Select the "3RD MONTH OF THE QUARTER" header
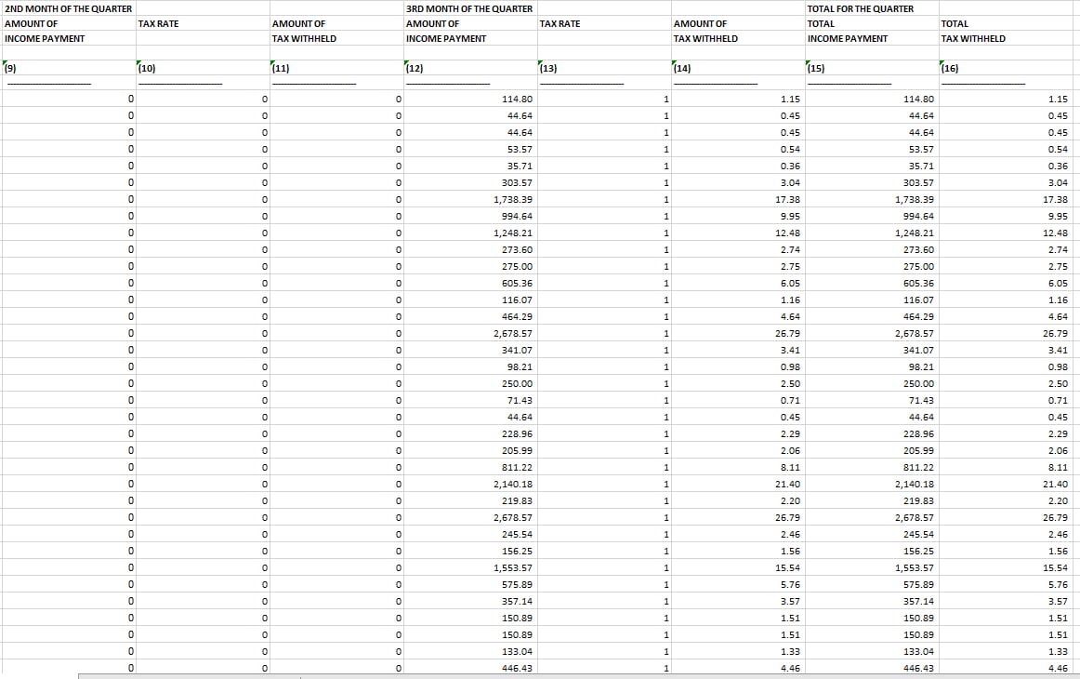The height and width of the screenshot is (679, 1080). [x=469, y=8]
